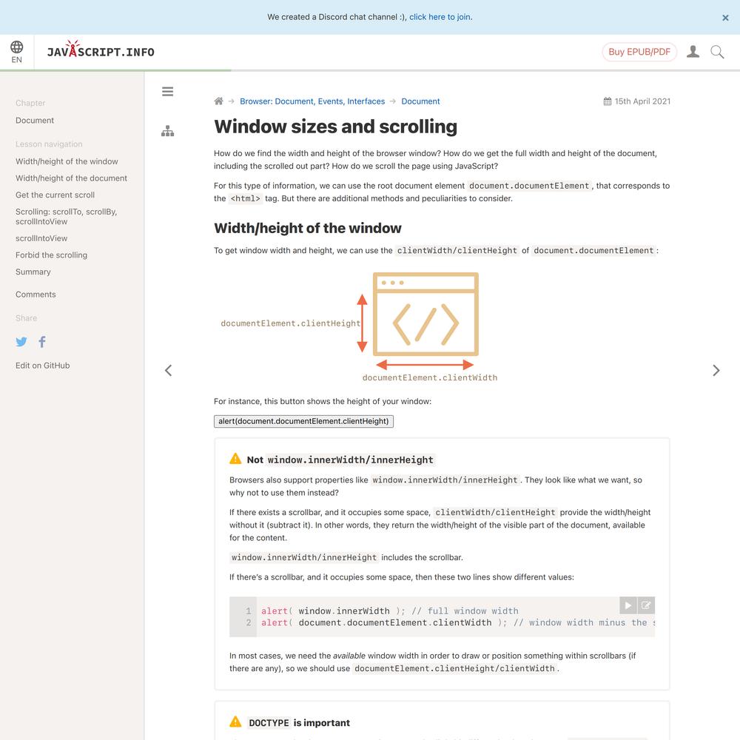The image size is (740, 740).
Task: Click alert(document.documentElement.clientHeight) button
Action: 303,422
